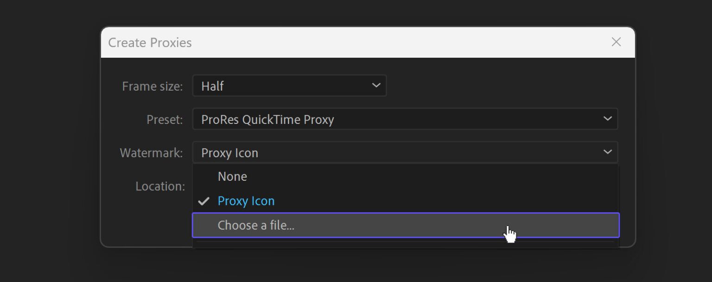Click the Watermark label

(151, 152)
